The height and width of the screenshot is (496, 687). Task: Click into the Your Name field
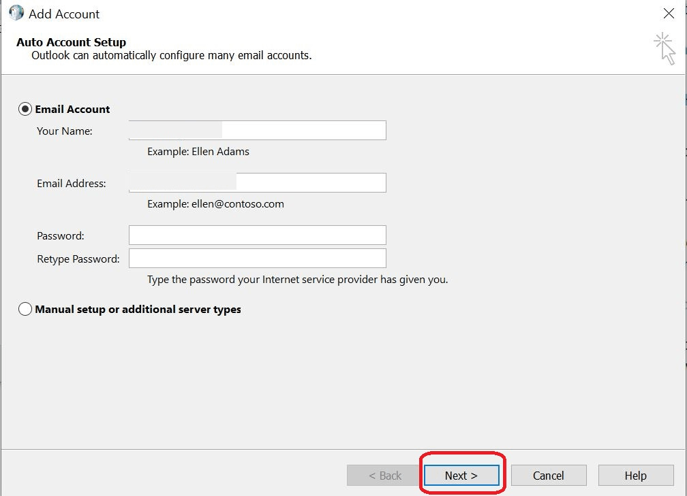click(257, 130)
